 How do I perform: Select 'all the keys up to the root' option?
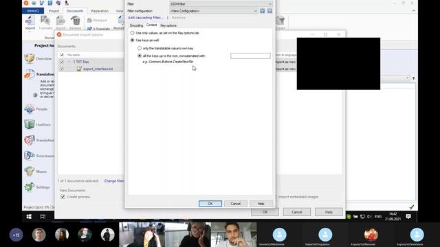140,56
